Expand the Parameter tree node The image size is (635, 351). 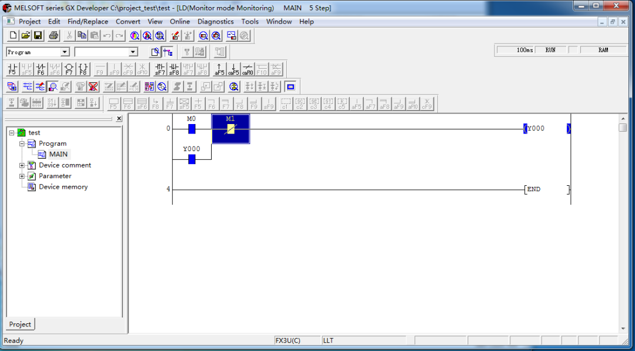22,176
